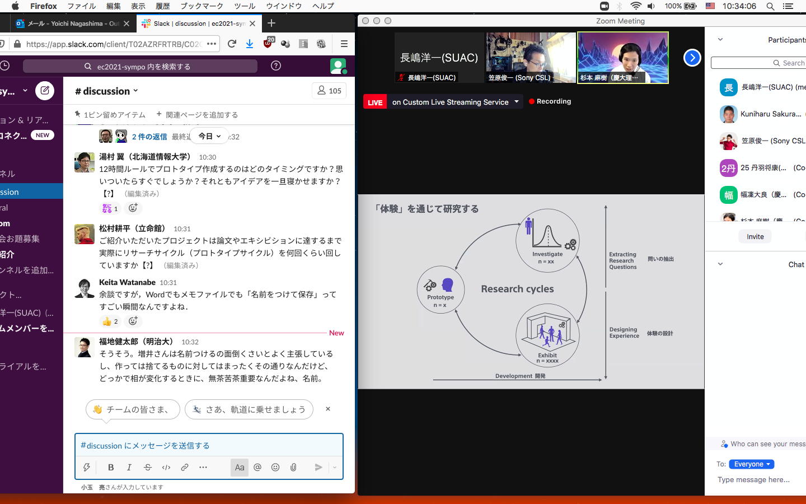This screenshot has width=806, height=504.
Task: Choose the チームの皆さま suggestion chip
Action: pyautogui.click(x=133, y=409)
